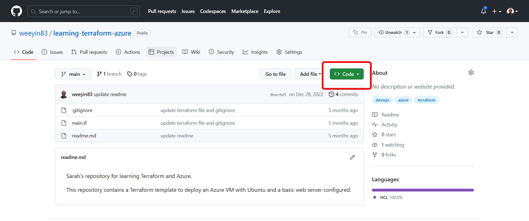Switch to the repository Pull requests tab

(89, 52)
